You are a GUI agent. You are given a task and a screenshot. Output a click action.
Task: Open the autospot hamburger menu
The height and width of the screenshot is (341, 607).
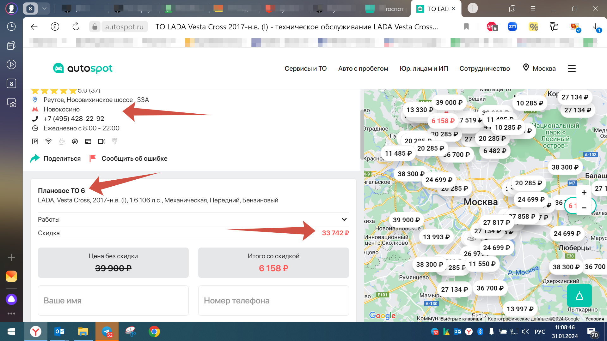(572, 69)
